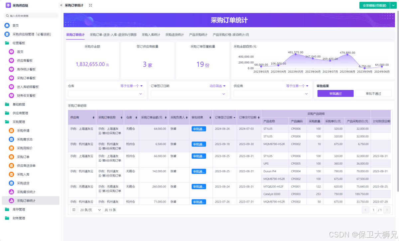Click 审批通过 tag in 64,000.00 row
The image size is (399, 241).
coord(199,129)
